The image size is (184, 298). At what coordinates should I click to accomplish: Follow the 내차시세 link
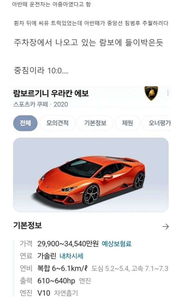pyautogui.click(x=72, y=256)
